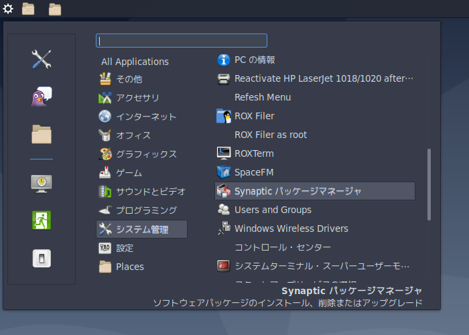
Task: Open Synaptic package manager entry
Action: tap(315, 191)
